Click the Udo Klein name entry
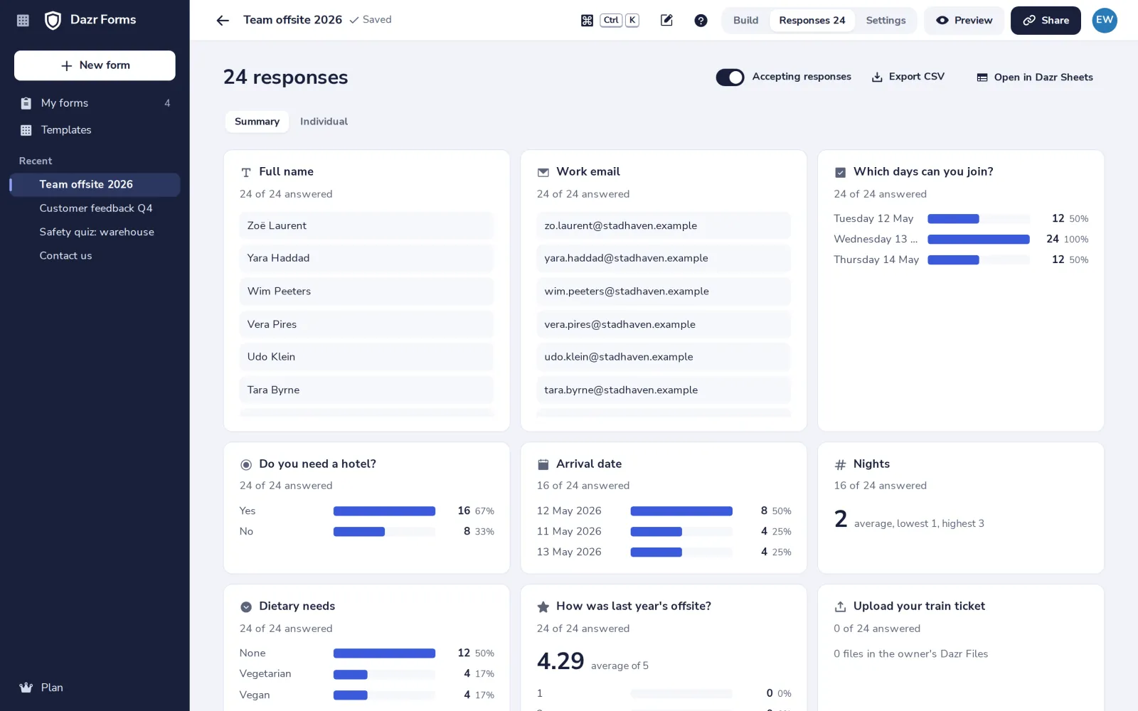 pos(366,357)
